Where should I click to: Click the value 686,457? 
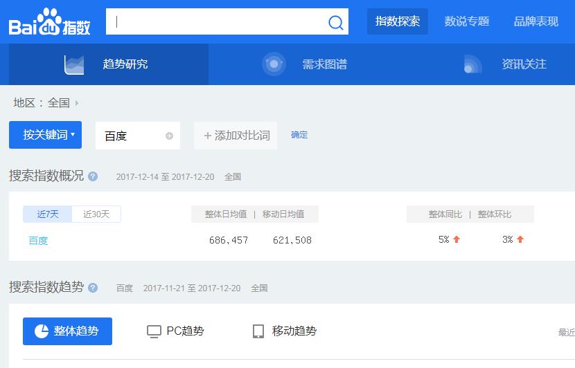pyautogui.click(x=229, y=240)
